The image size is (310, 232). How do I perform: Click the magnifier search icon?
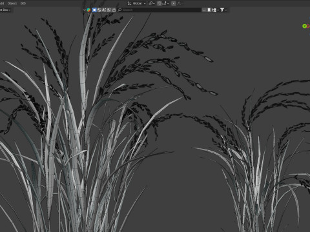[119, 10]
